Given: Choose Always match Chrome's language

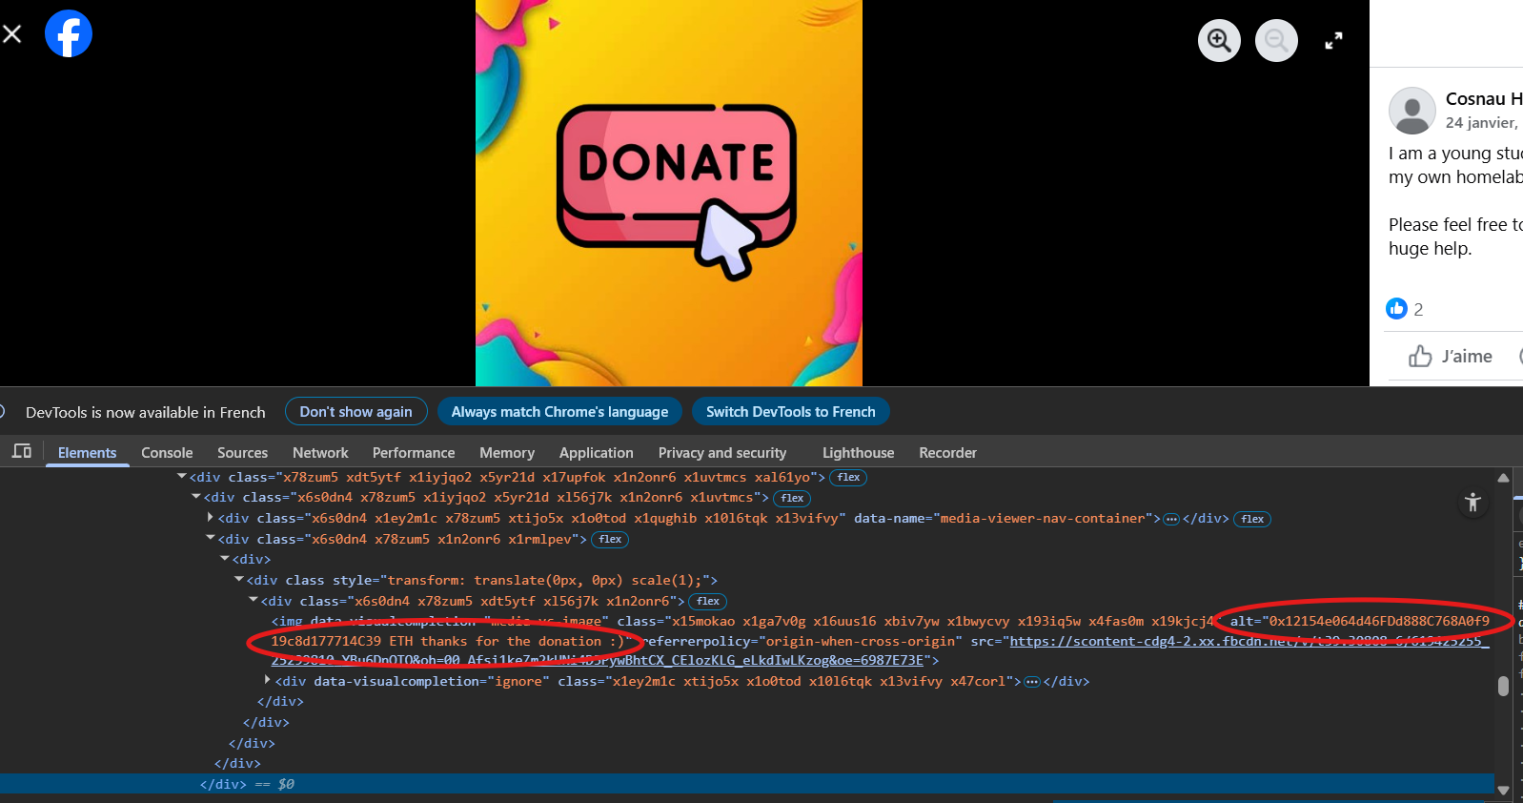Looking at the screenshot, I should (559, 412).
